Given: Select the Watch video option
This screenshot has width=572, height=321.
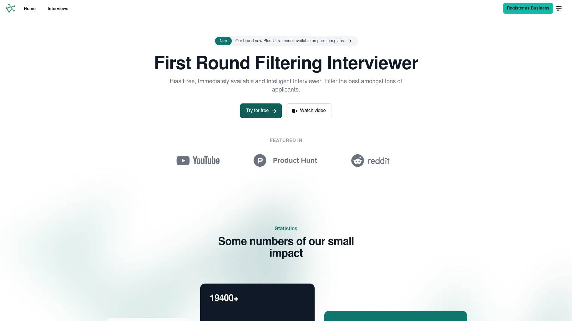Looking at the screenshot, I should (x=309, y=111).
